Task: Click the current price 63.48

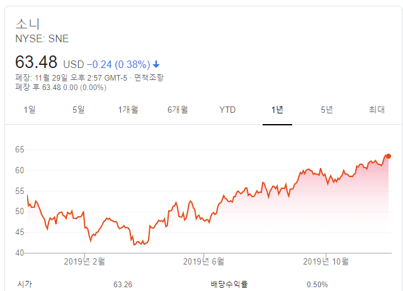Action: coord(37,62)
